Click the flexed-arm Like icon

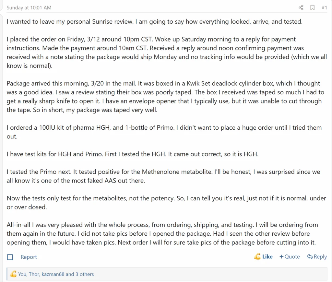coord(257,257)
